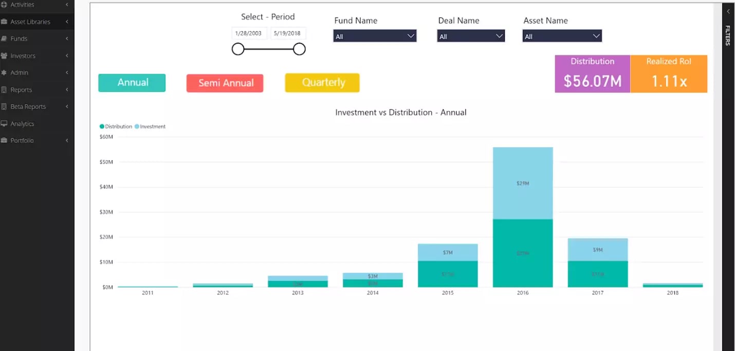Click the Investors people icon

pos(5,56)
